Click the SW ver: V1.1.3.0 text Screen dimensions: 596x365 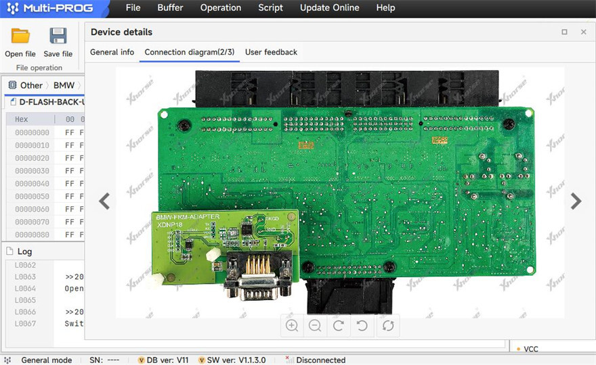pos(236,360)
